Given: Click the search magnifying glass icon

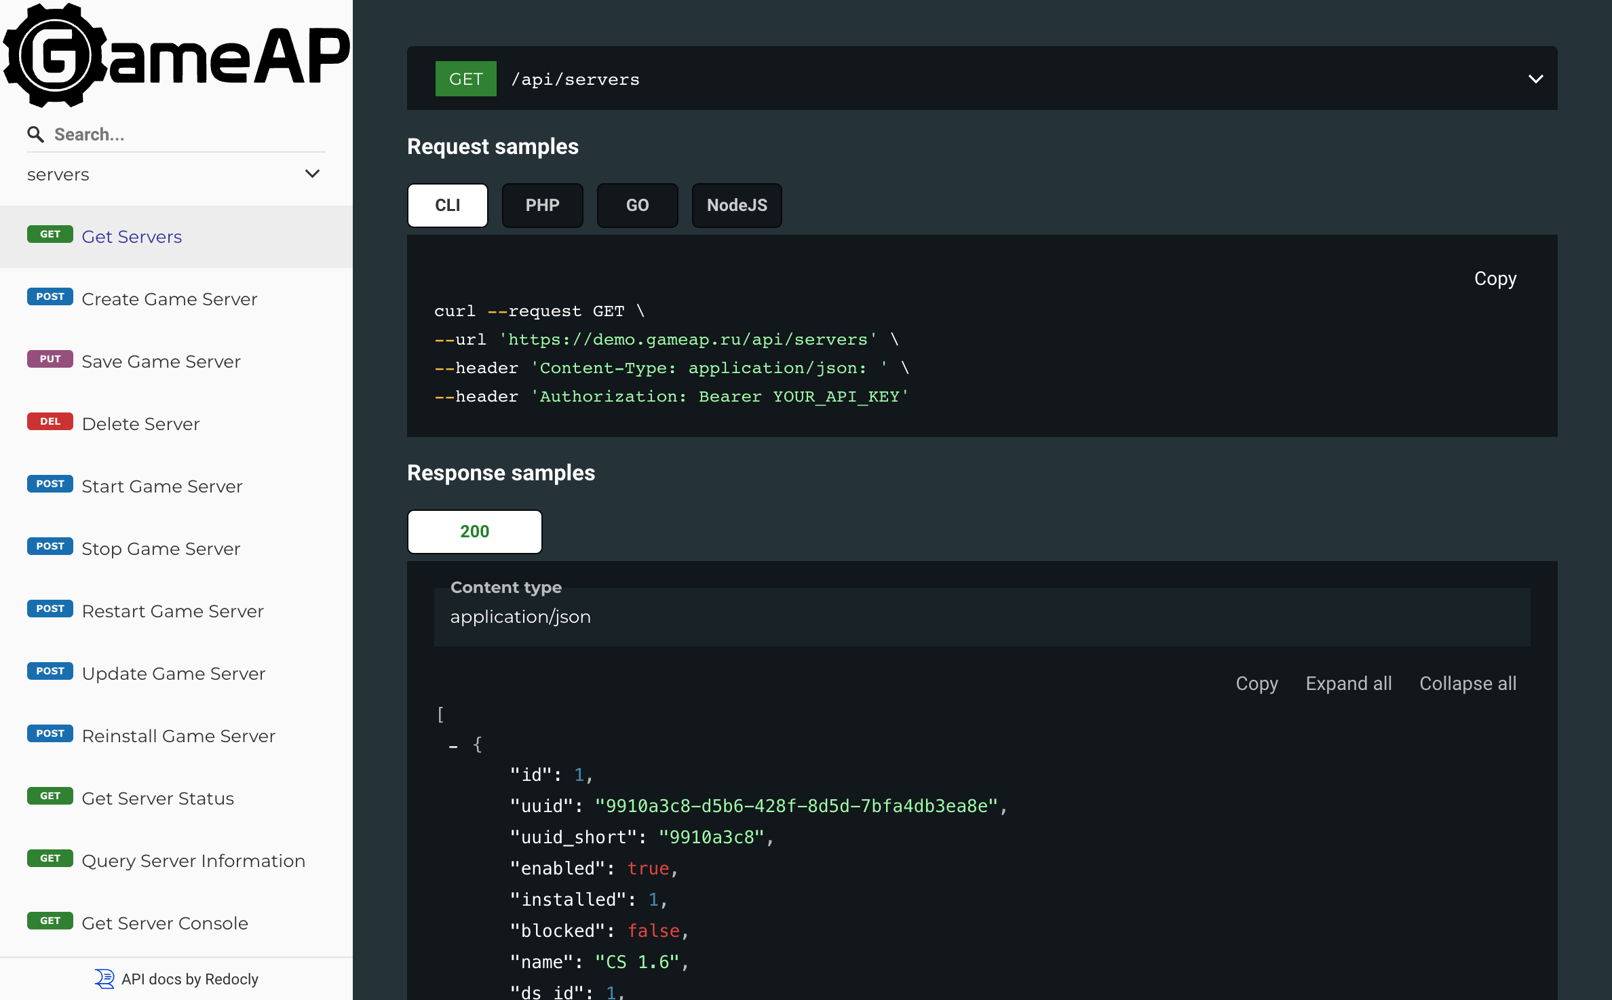Looking at the screenshot, I should tap(36, 134).
